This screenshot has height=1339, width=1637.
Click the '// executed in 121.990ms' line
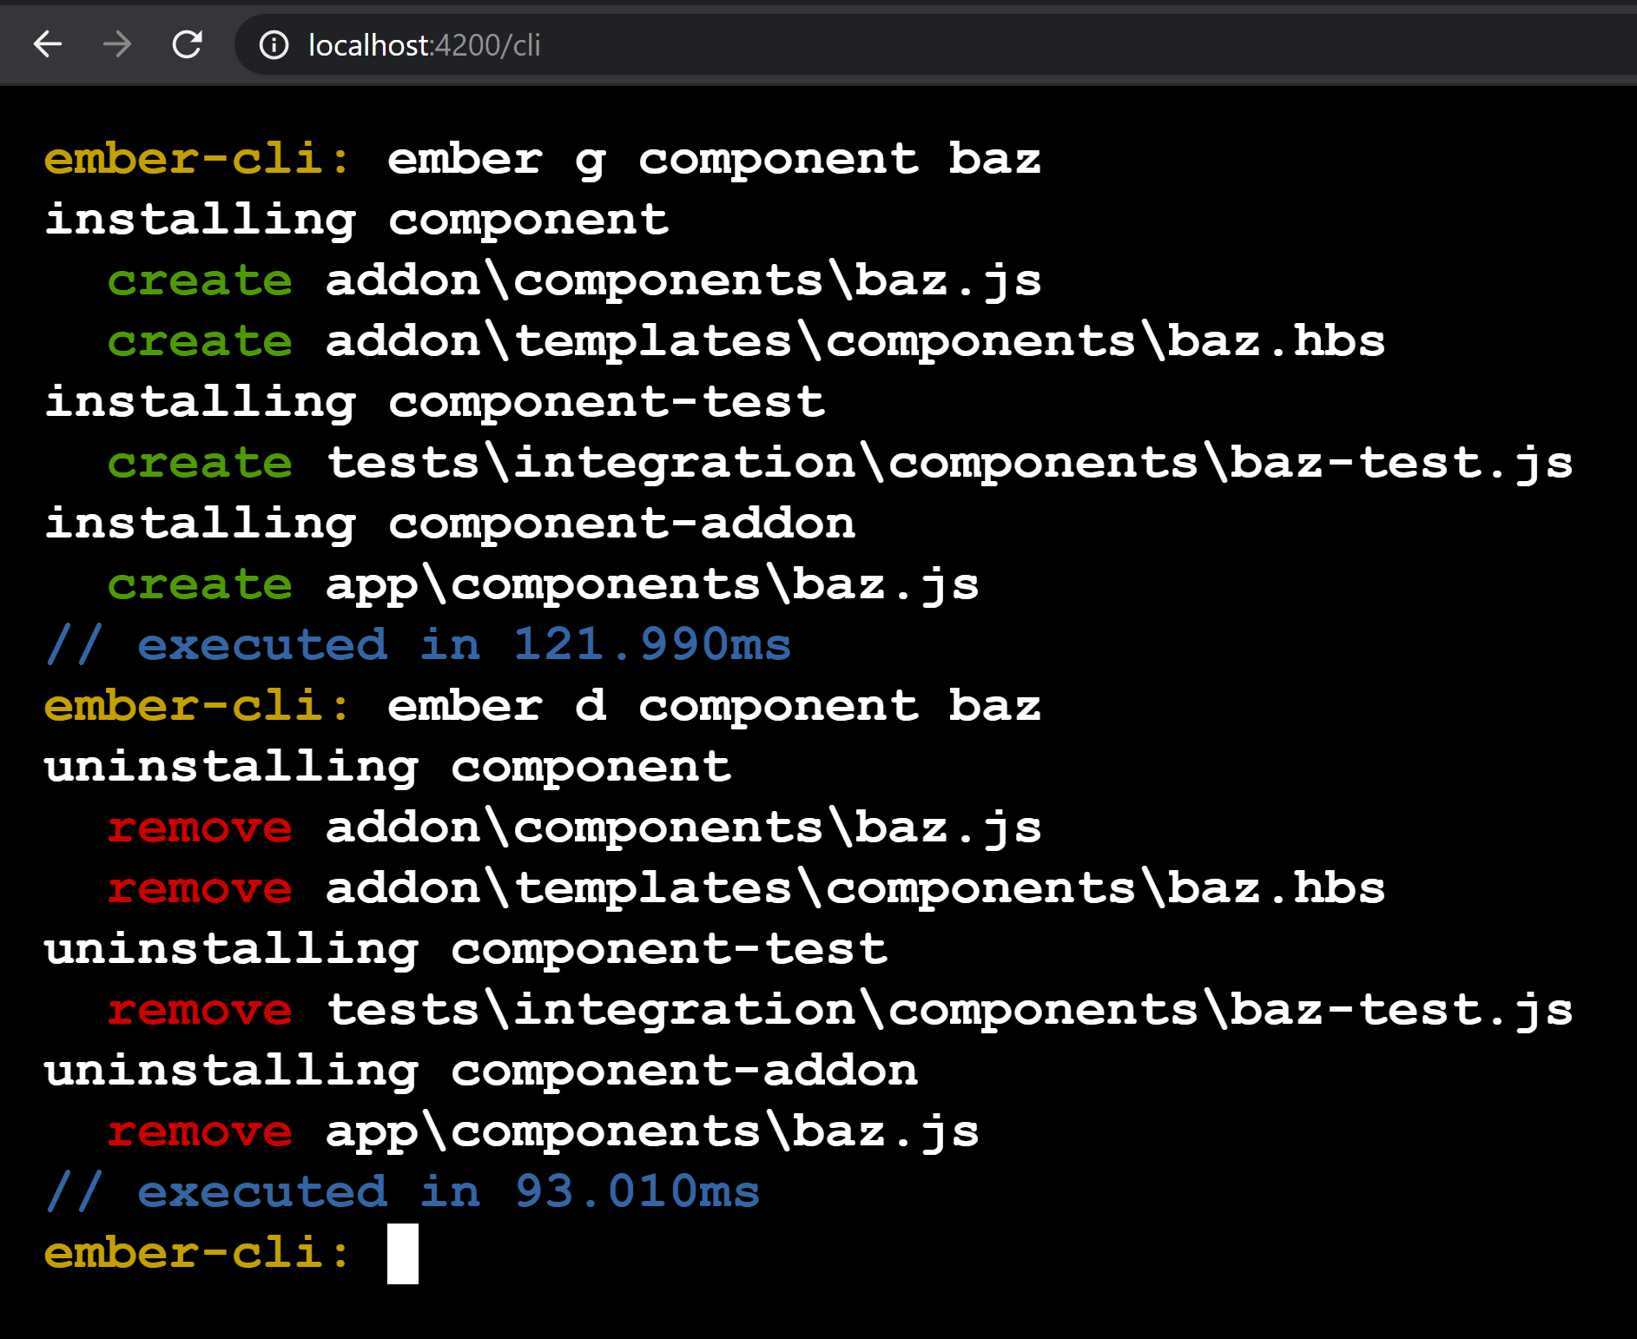pyautogui.click(x=419, y=645)
